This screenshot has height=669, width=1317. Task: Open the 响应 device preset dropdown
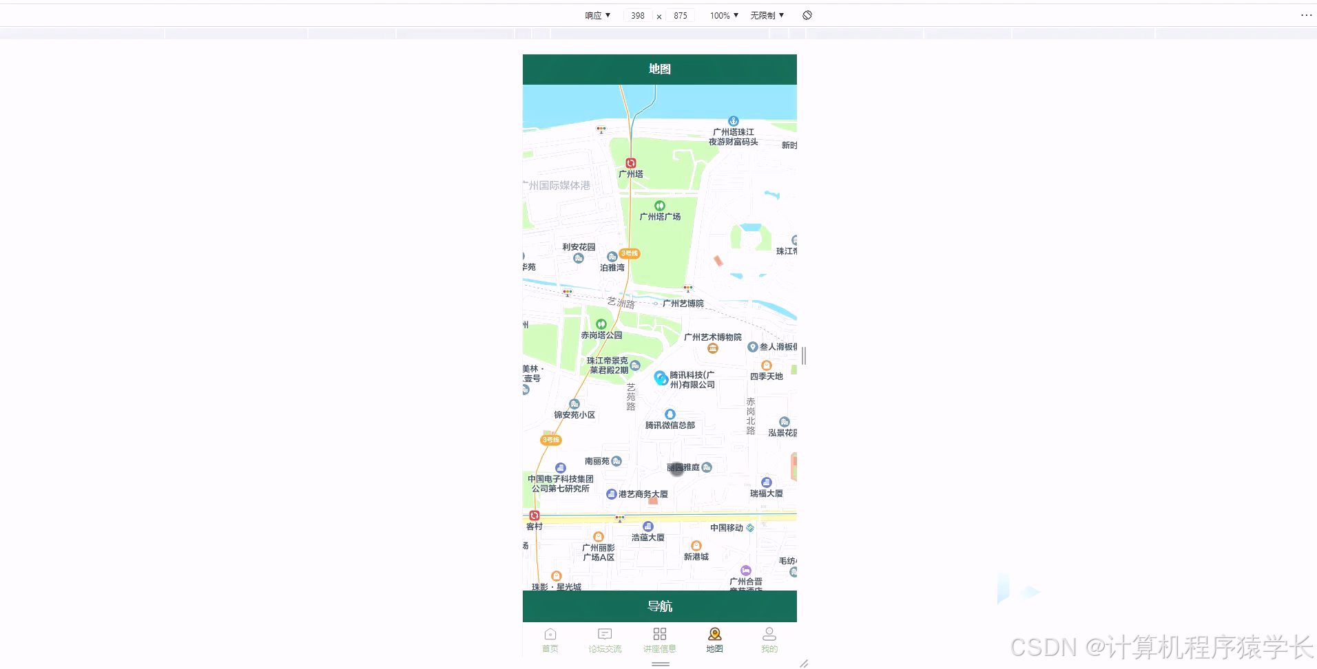[597, 15]
